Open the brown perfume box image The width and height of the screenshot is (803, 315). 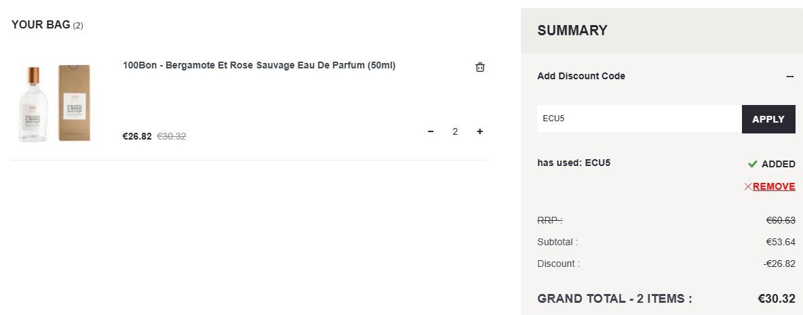pyautogui.click(x=74, y=103)
